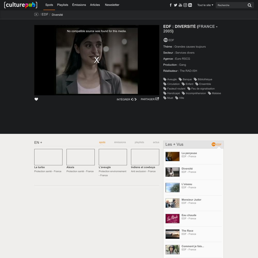
Task: Focus the Recherche search field
Action: point(231,5)
